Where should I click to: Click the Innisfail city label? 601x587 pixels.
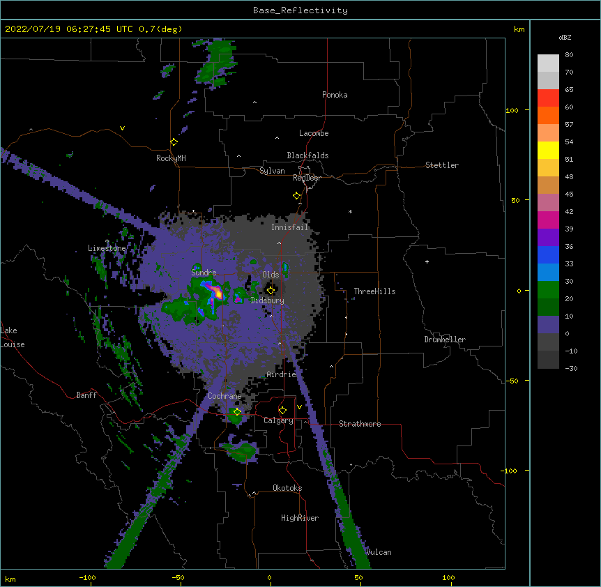pyautogui.click(x=289, y=227)
